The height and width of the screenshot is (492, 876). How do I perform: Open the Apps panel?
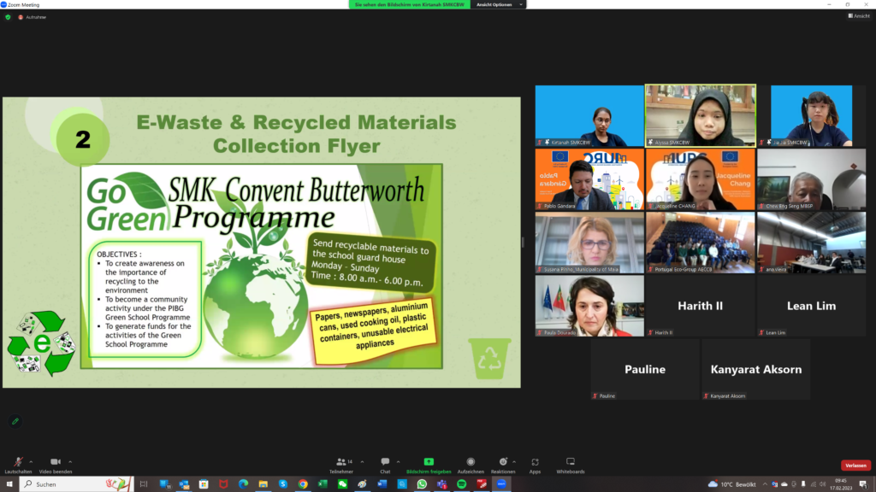pyautogui.click(x=535, y=462)
